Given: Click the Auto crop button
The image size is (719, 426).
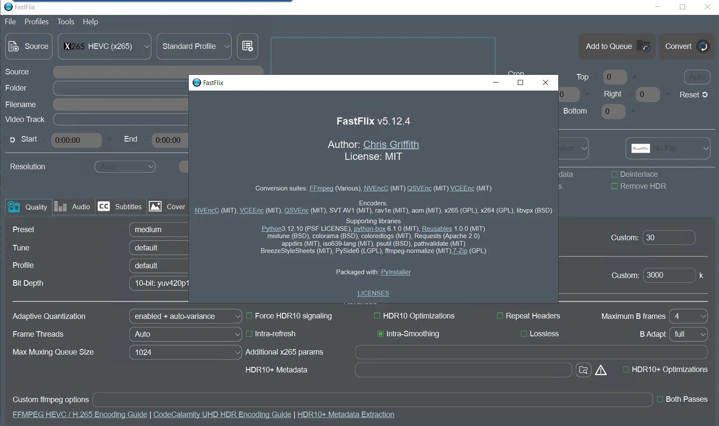Looking at the screenshot, I should pos(697,77).
